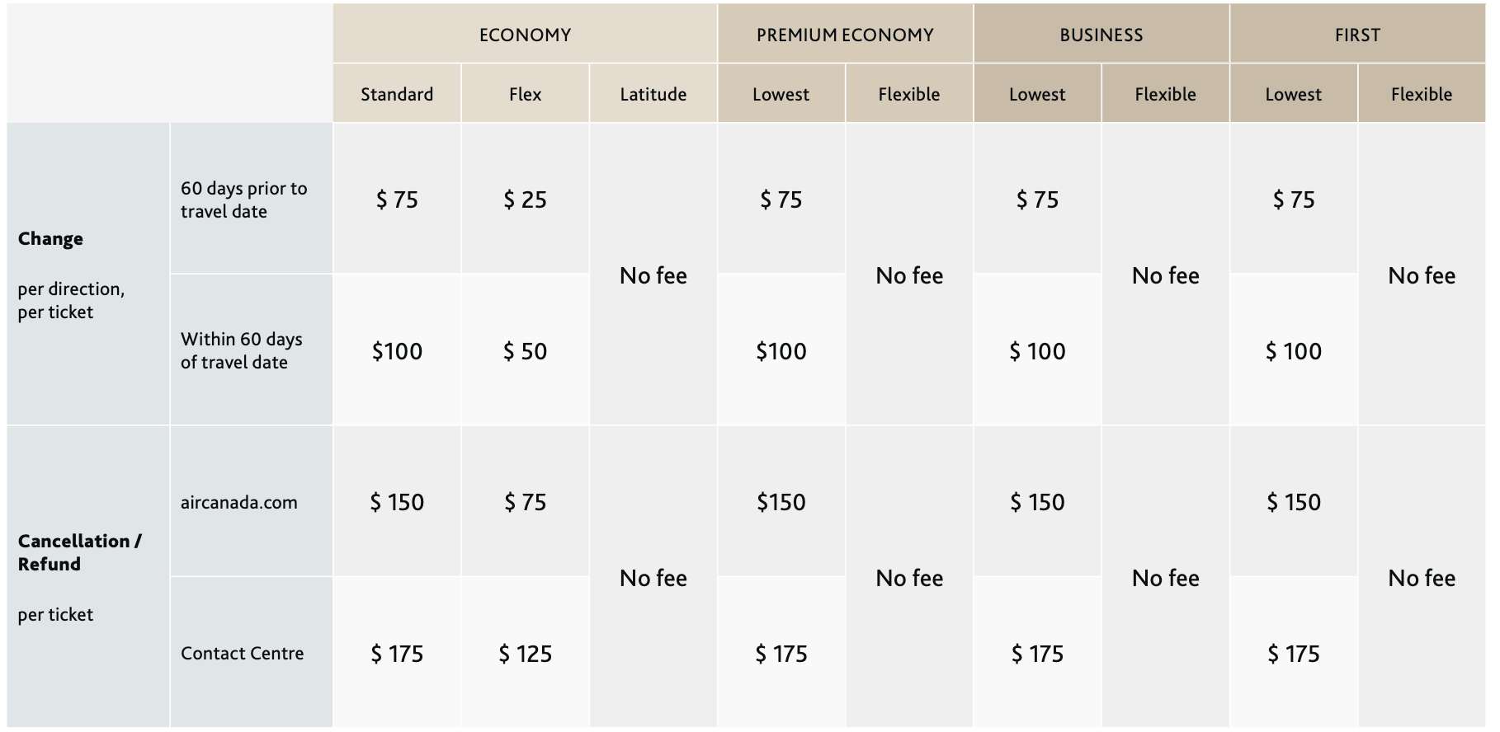1500x732 pixels.
Task: Select Economy Flex's $ 75 aircanada.com fee
Action: (x=525, y=502)
